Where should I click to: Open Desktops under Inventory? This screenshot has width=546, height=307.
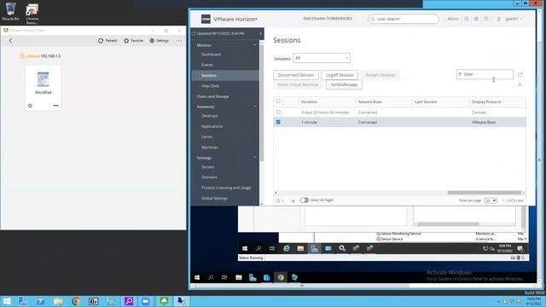pyautogui.click(x=209, y=116)
